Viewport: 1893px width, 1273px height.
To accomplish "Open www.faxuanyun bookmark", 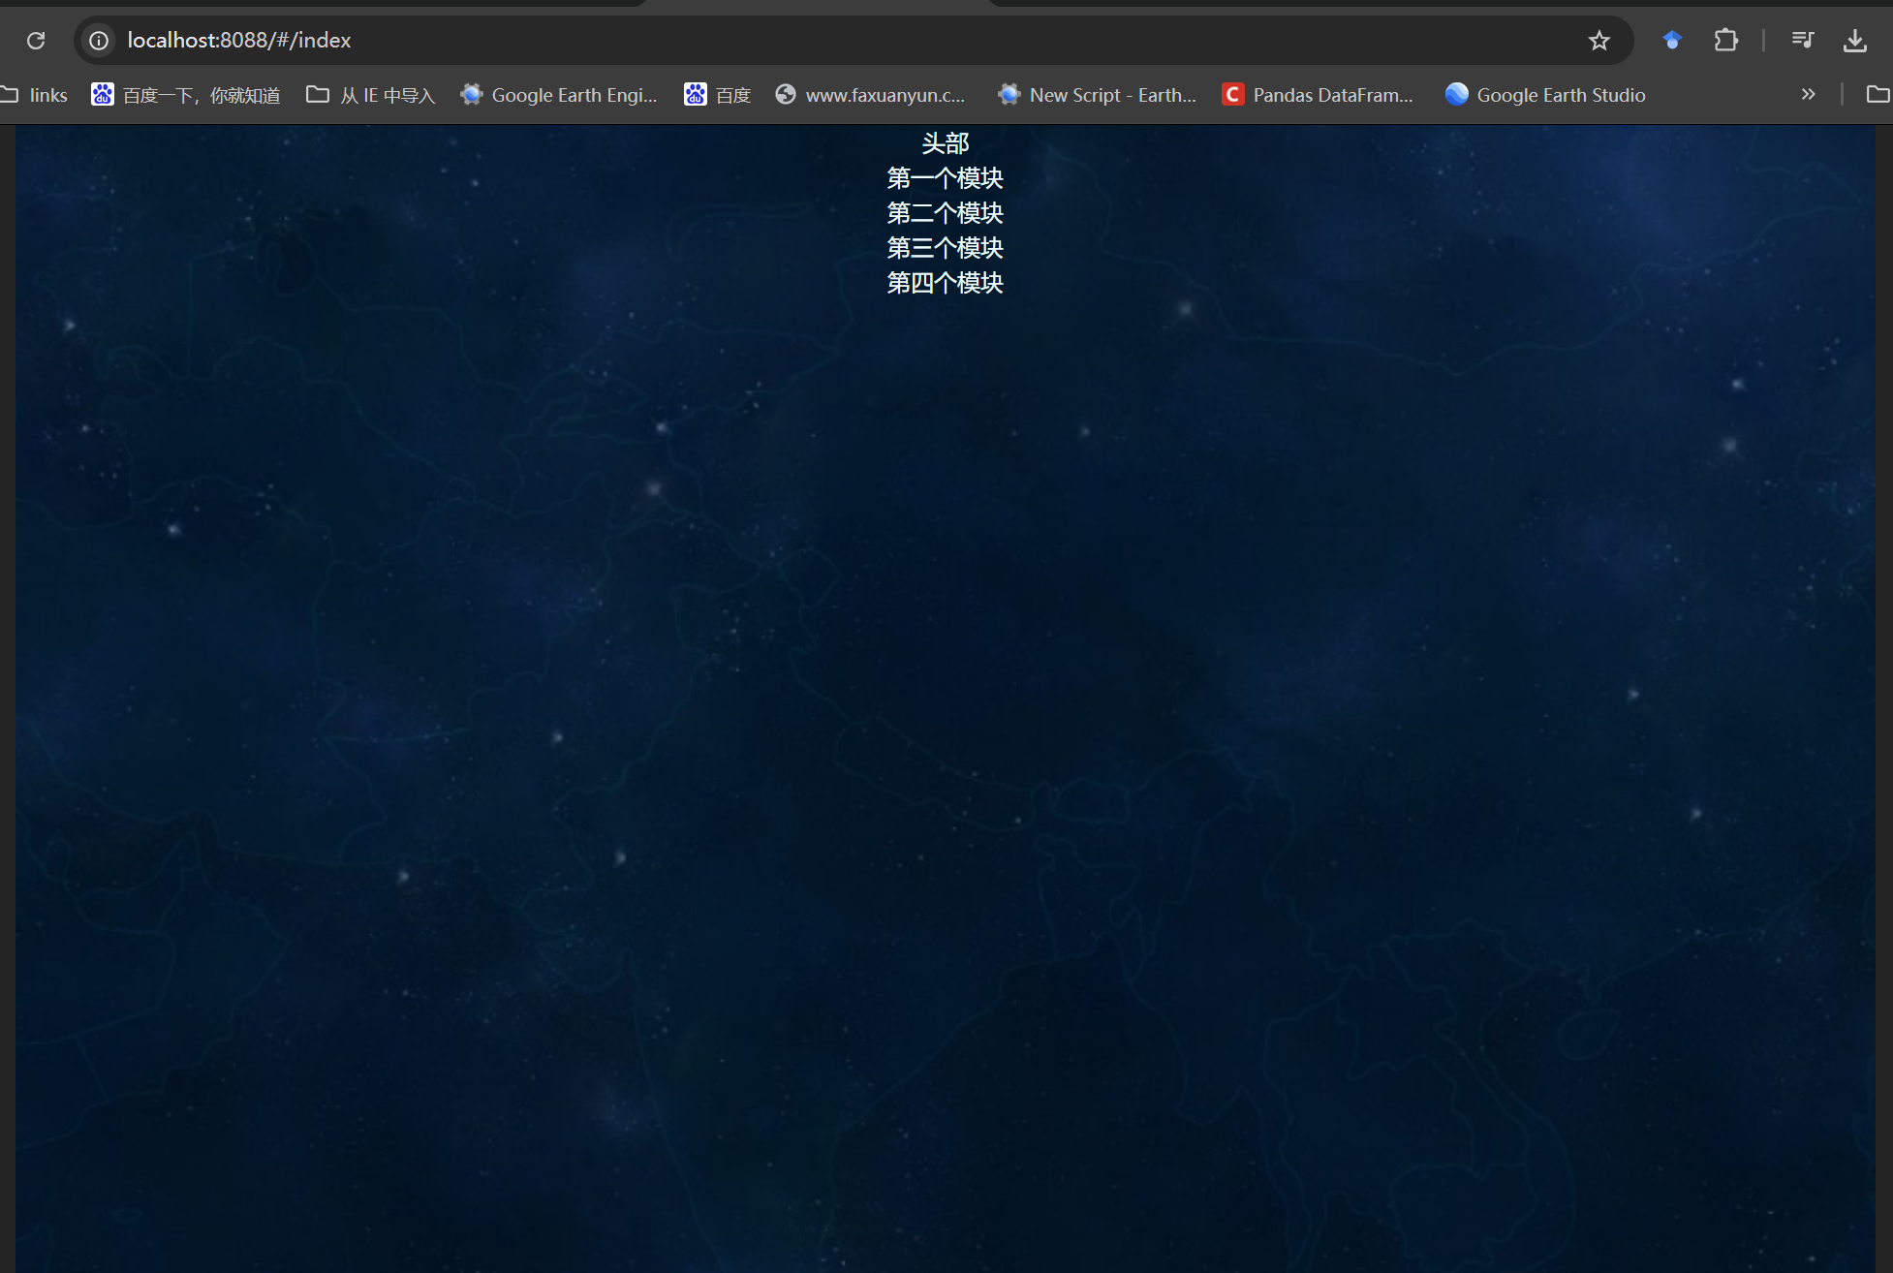I will click(x=871, y=95).
